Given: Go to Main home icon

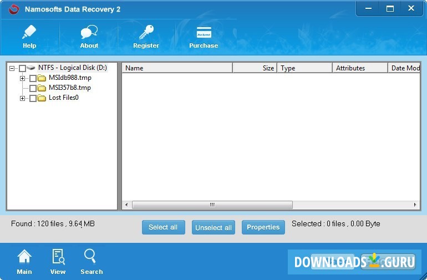Looking at the screenshot, I should pos(24,257).
